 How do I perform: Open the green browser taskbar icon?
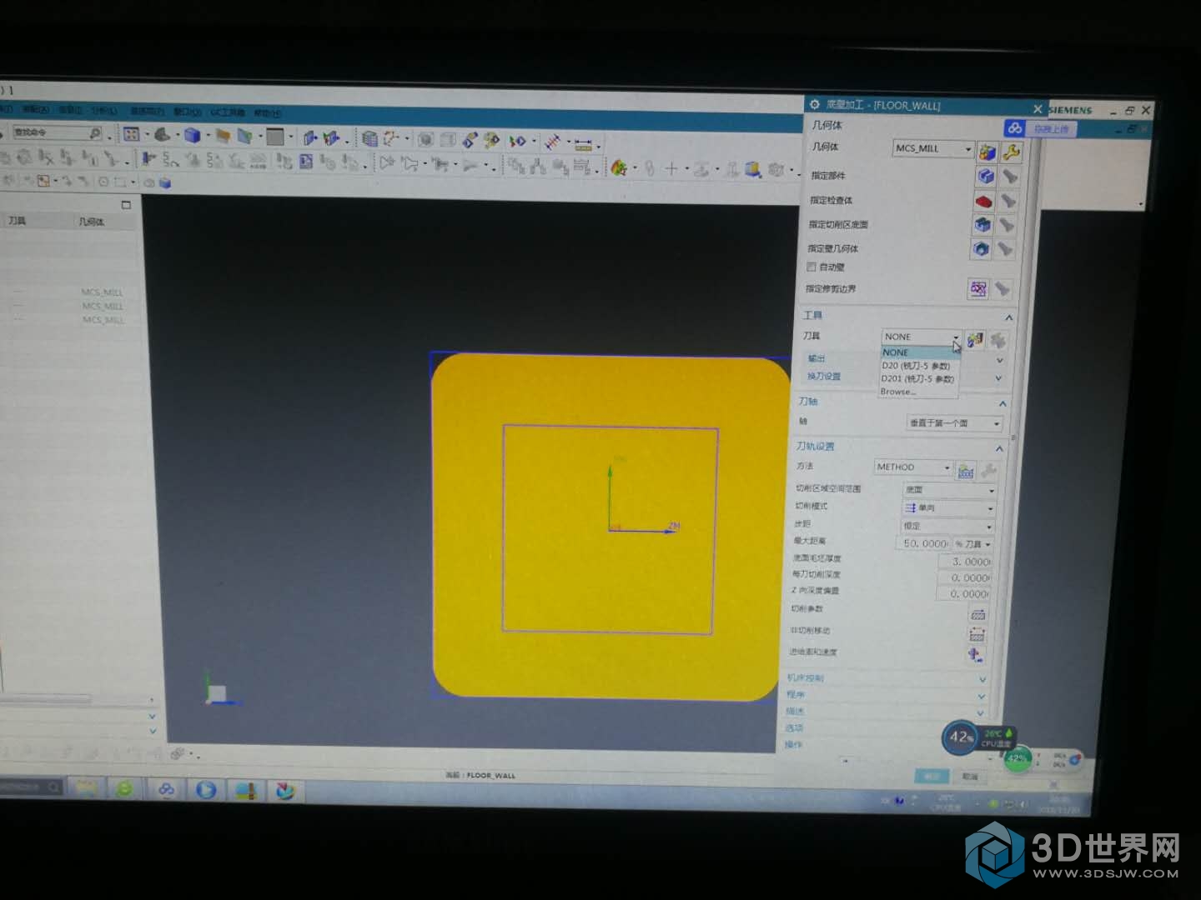[x=124, y=787]
